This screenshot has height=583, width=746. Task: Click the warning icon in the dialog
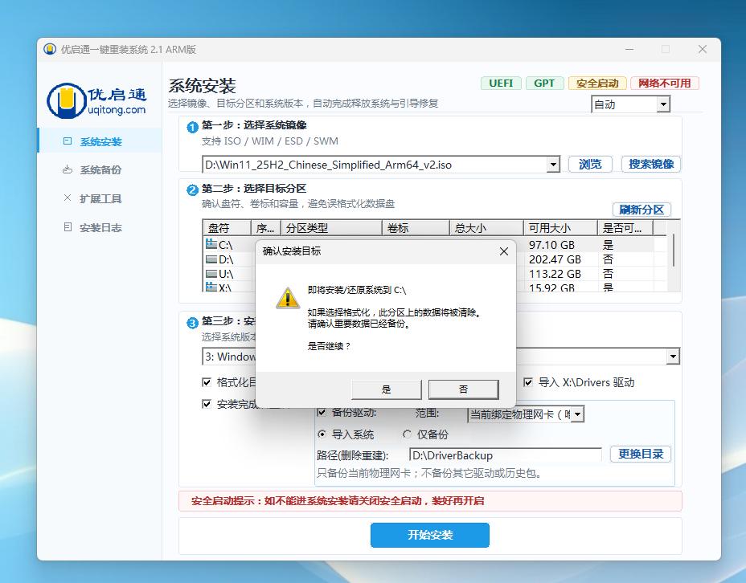[287, 298]
